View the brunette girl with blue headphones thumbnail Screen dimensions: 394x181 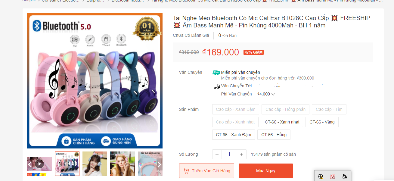click(95, 164)
